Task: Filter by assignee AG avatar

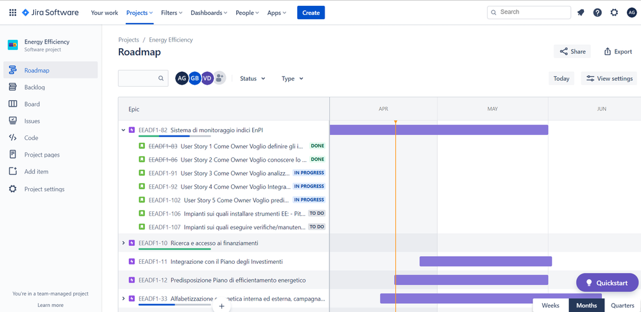Action: point(182,78)
